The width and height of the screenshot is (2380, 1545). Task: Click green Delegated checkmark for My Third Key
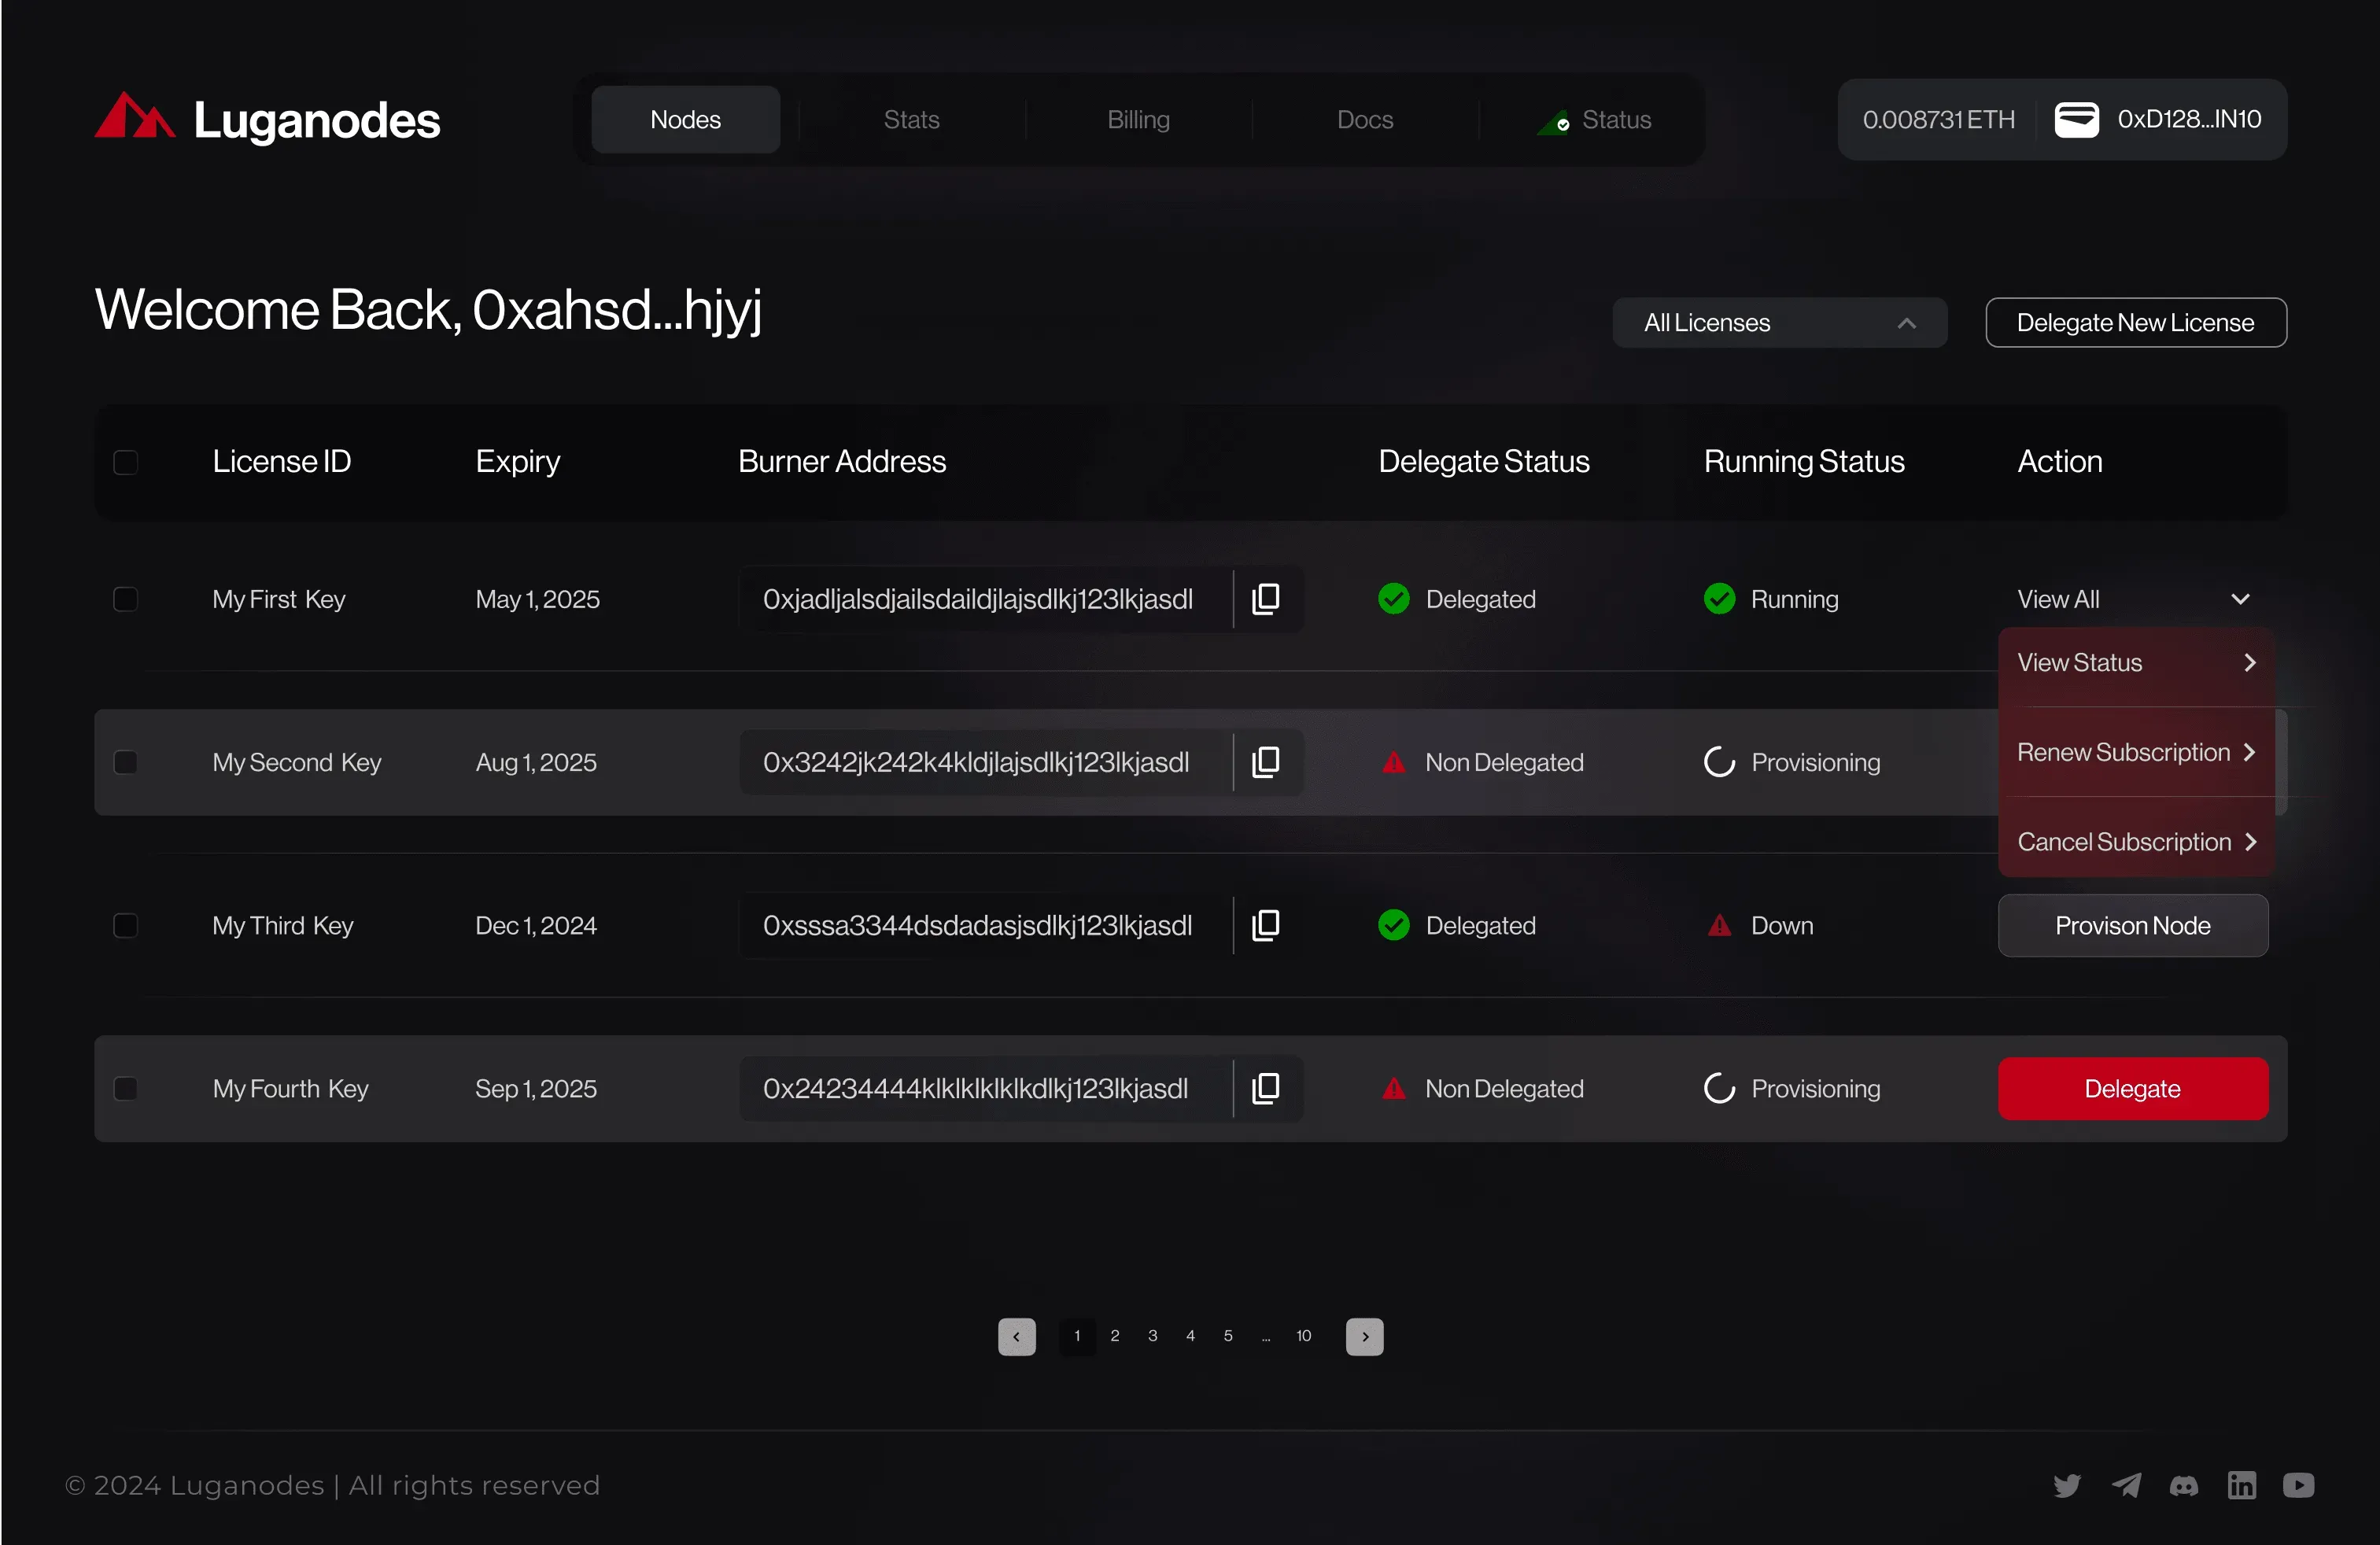(x=1393, y=925)
